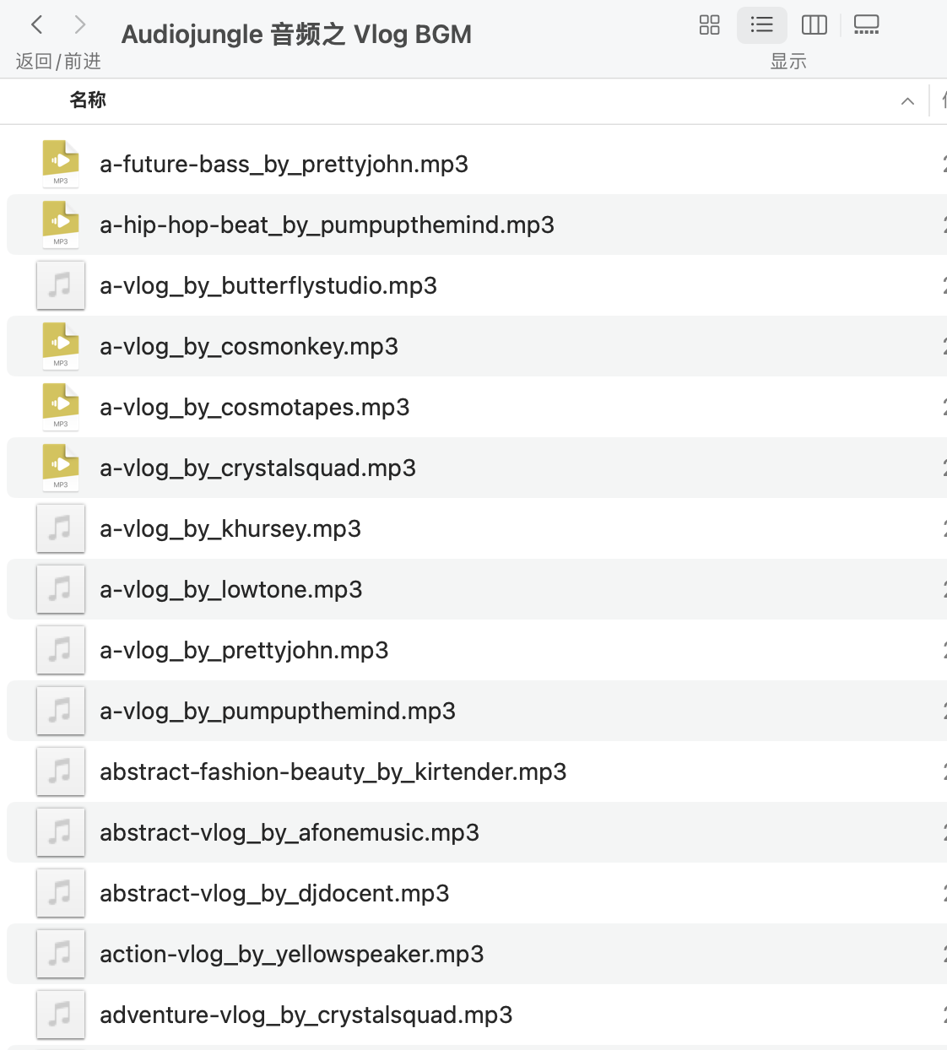
Task: Toggle sort order arrow in name column
Action: [908, 101]
